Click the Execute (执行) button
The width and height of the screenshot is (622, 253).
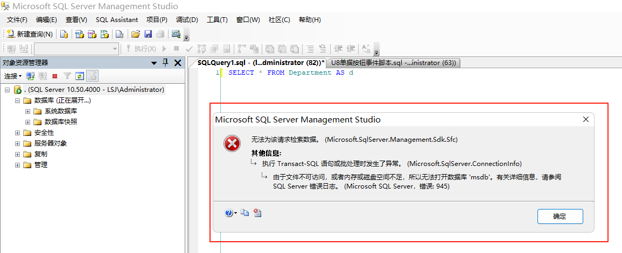coord(141,49)
